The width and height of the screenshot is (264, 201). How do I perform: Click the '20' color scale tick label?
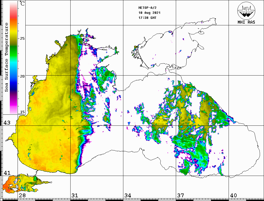coord(22,76)
